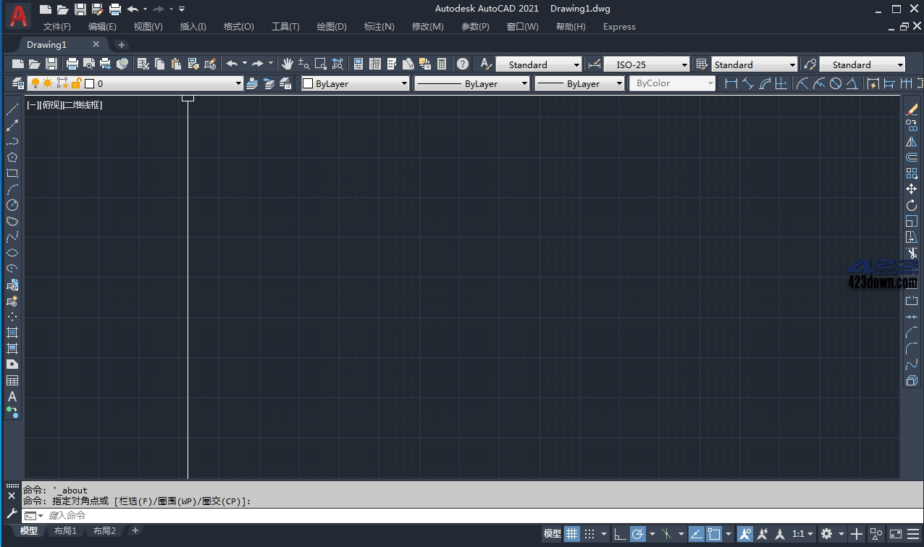Open the layer selection dropdown showing layer 0
Screen dimensions: 924x547
click(239, 83)
